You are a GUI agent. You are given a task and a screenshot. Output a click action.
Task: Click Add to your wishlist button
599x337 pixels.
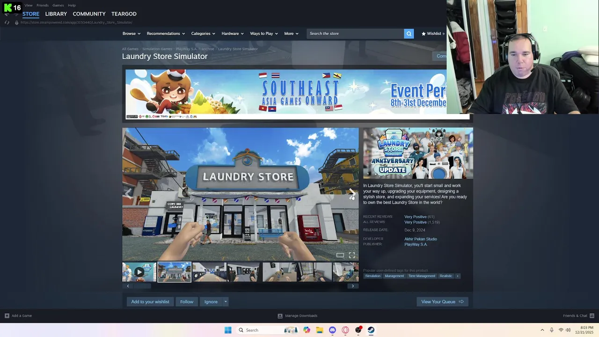(150, 302)
